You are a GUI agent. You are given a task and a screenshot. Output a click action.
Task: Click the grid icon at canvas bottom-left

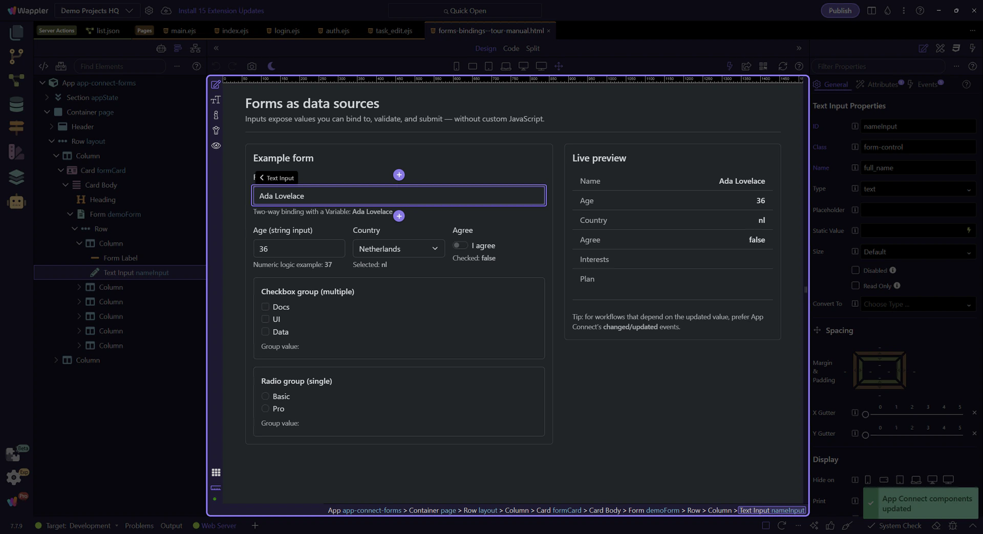tap(216, 472)
